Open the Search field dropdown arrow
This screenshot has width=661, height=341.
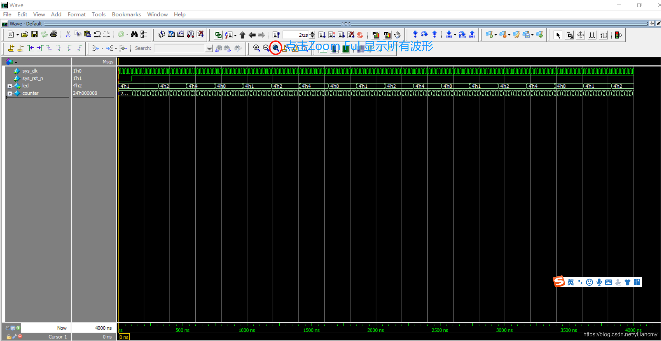tap(209, 49)
